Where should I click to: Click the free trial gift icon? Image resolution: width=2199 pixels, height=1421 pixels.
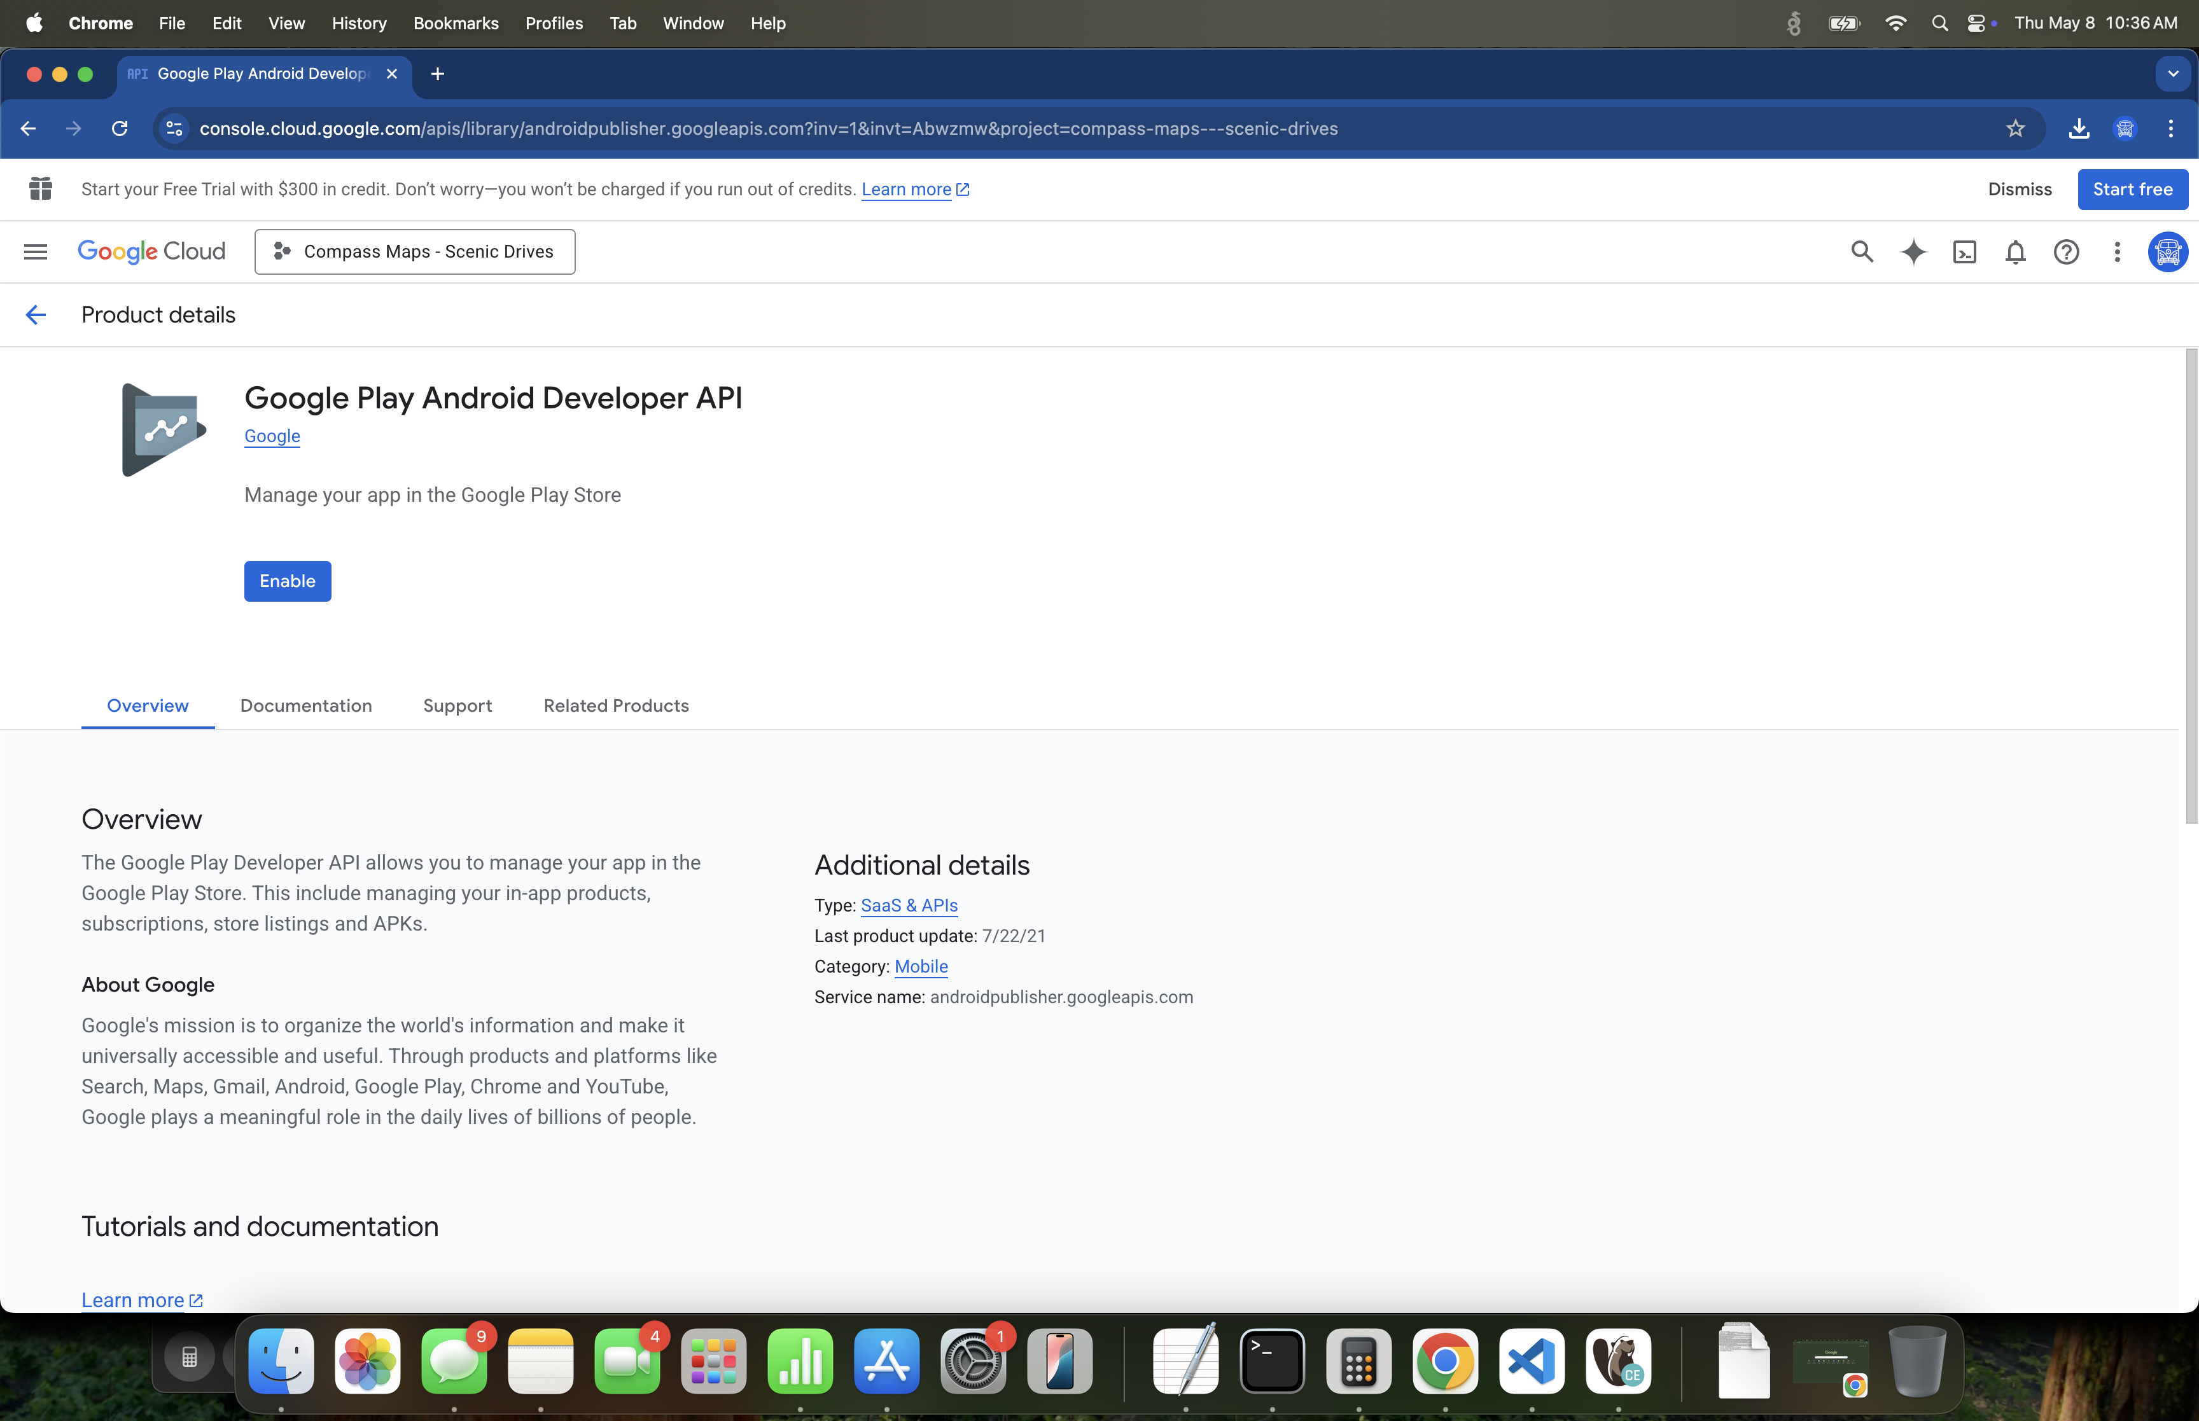pyautogui.click(x=41, y=189)
